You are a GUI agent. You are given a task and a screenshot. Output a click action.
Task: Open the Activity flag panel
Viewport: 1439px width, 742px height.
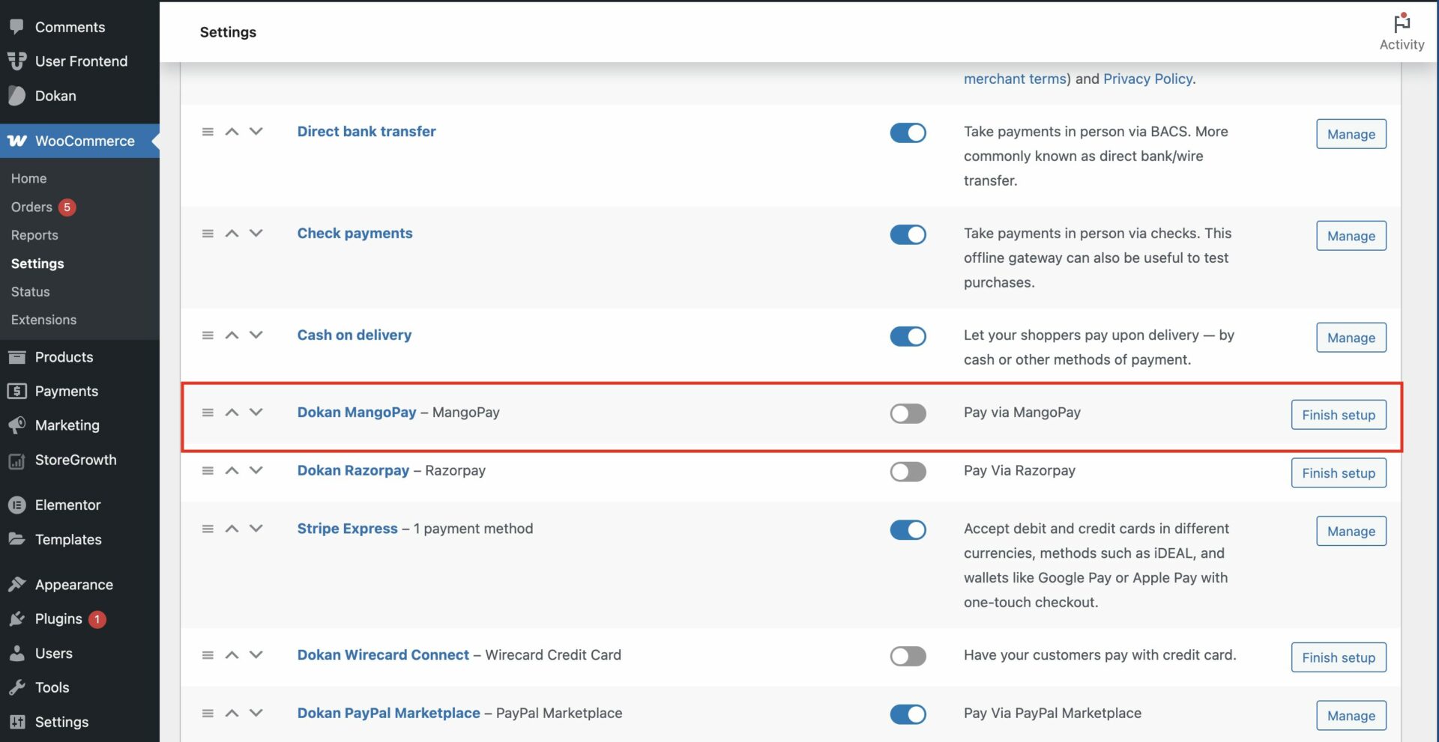(1402, 32)
